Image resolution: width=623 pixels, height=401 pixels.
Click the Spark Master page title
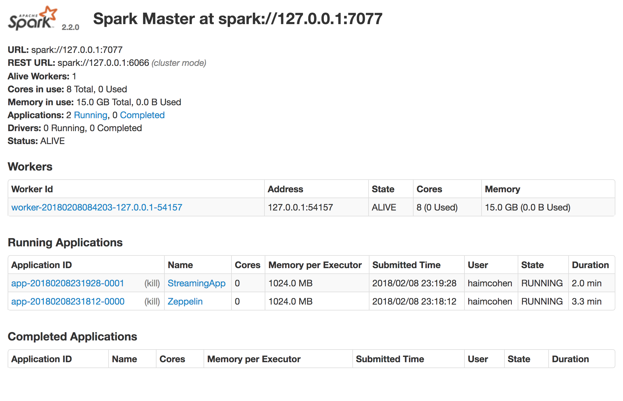click(238, 19)
